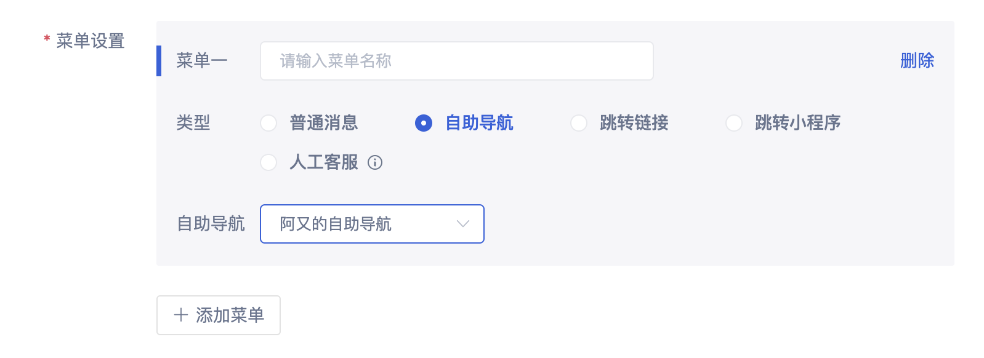Viewport: 984px width, 358px height.
Task: Click the 跳转小程序 option text
Action: click(x=798, y=123)
